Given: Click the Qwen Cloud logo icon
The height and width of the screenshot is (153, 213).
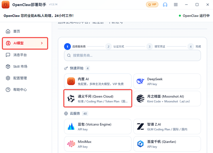Looking at the screenshot, I should coord(71,98).
